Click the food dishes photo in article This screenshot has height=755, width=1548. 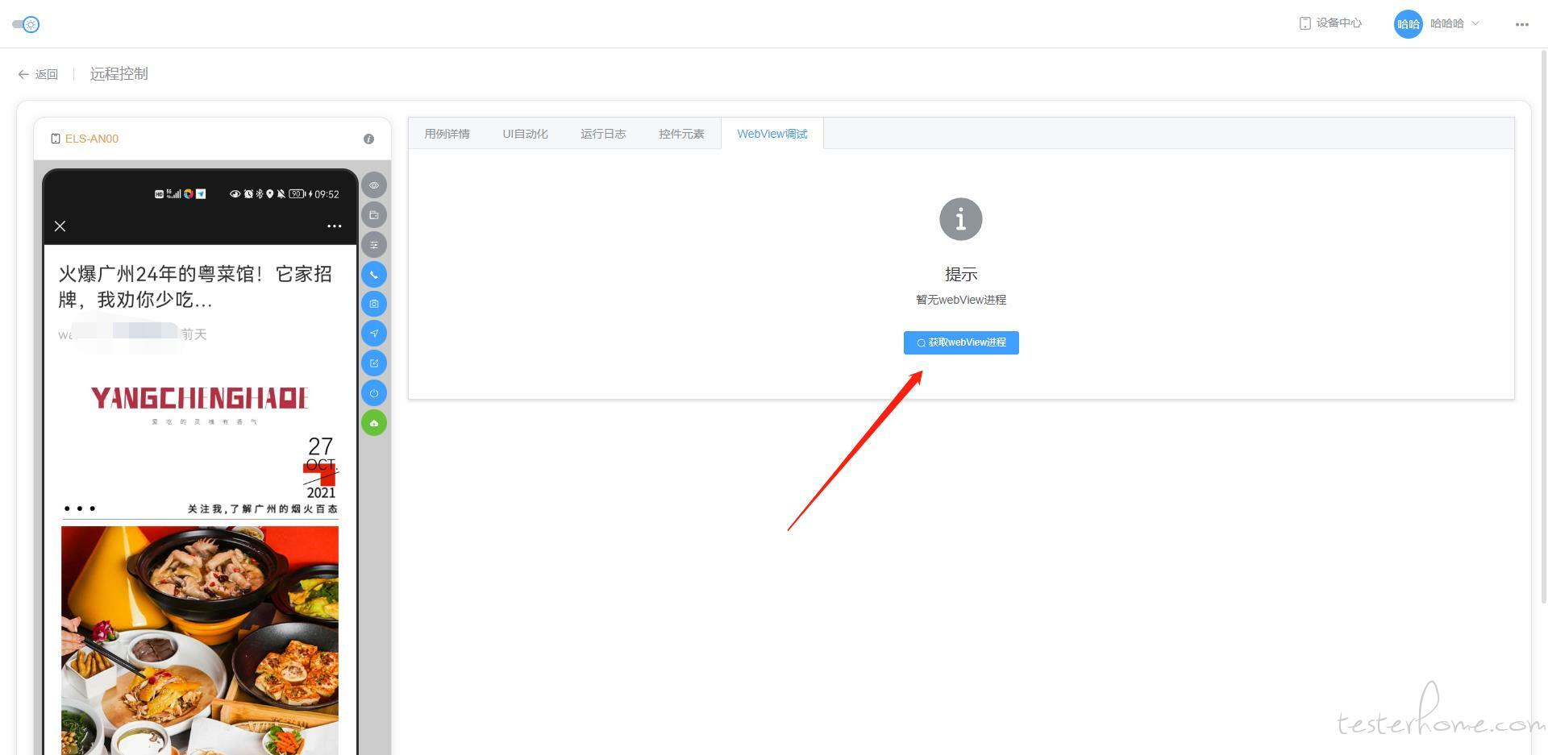point(200,641)
